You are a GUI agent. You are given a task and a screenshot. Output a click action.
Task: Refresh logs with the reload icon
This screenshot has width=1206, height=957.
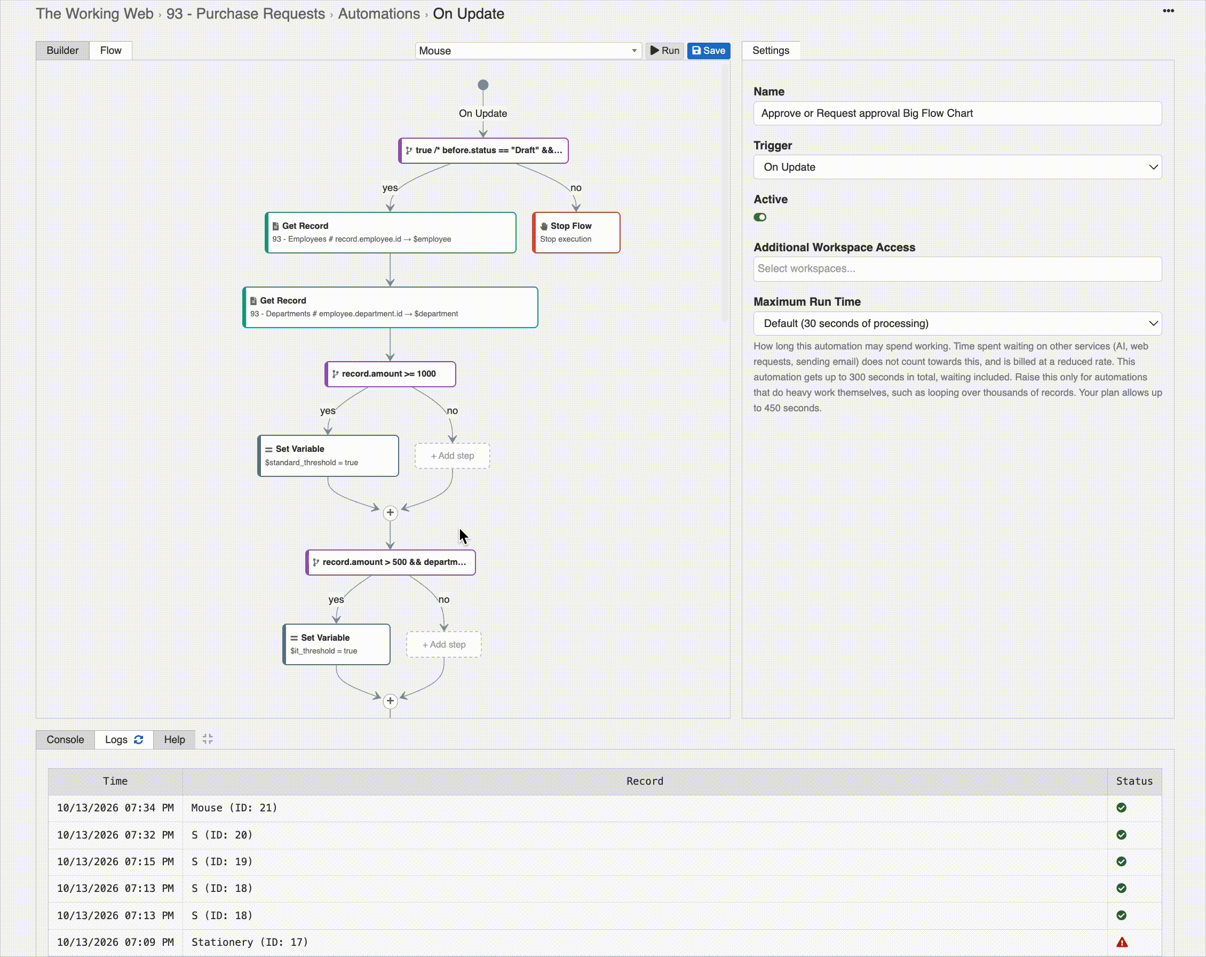(138, 739)
